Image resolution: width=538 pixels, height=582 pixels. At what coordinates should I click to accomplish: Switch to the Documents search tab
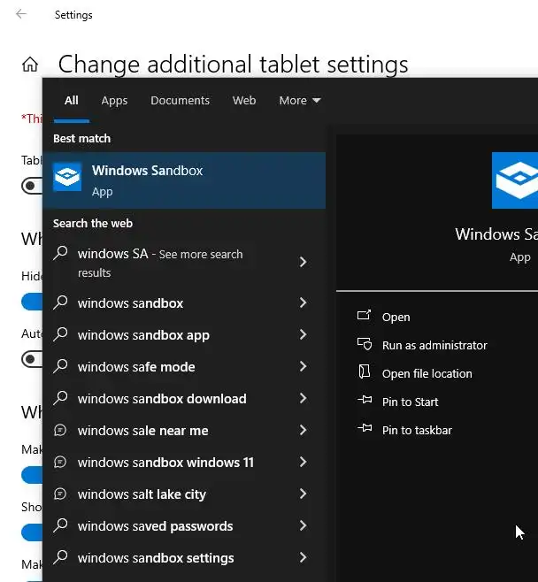point(181,101)
